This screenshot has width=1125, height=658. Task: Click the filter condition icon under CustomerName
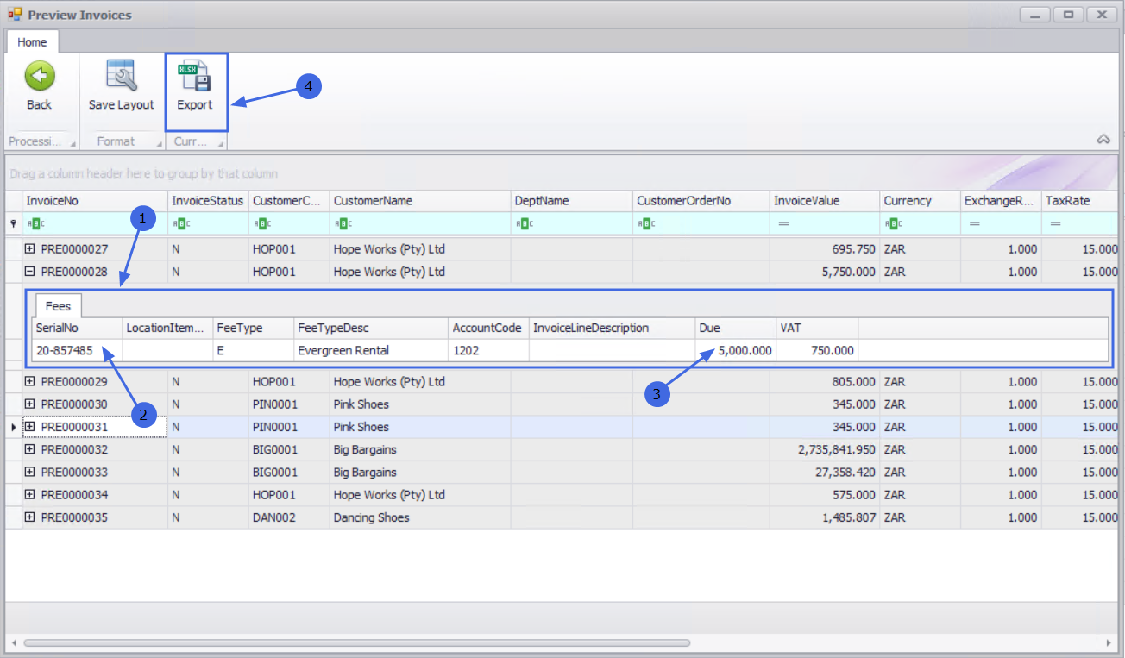point(343,223)
